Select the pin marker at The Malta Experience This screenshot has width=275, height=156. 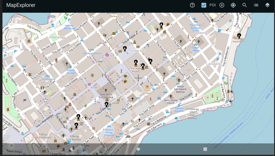click(239, 35)
